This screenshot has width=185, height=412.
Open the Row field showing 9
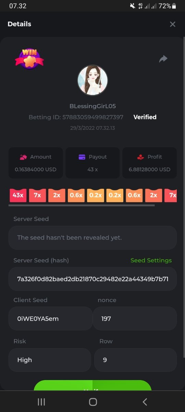135,360
